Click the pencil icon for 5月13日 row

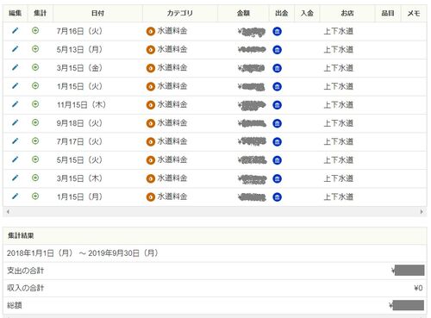[x=15, y=49]
